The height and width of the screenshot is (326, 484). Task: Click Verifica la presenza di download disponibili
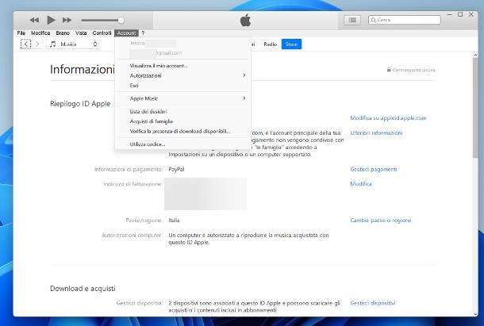tap(183, 131)
